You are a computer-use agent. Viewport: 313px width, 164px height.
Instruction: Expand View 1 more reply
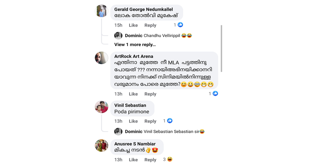point(135,45)
